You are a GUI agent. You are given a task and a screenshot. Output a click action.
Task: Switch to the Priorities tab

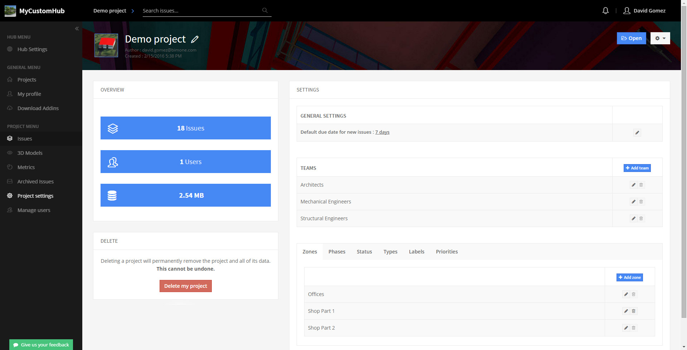[447, 252]
